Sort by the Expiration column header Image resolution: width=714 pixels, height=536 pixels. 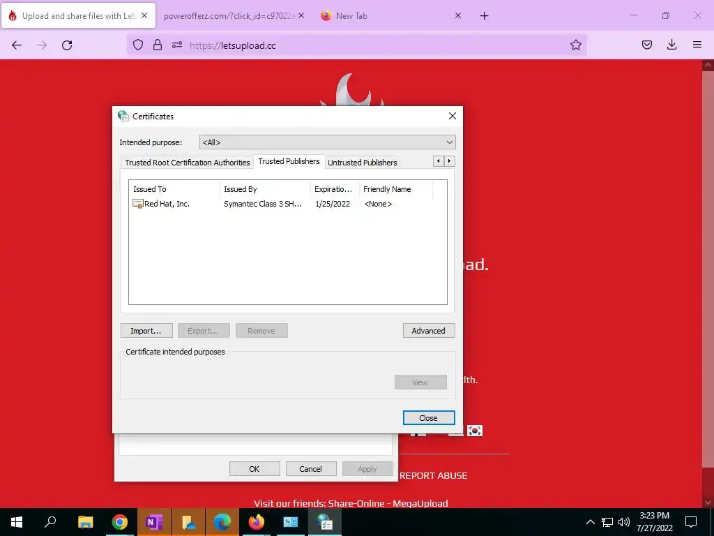[335, 189]
